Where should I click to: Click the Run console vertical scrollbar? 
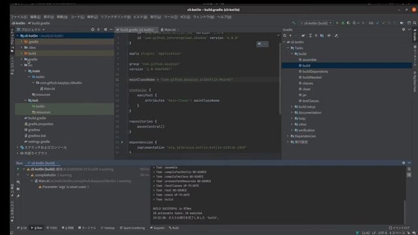pos(405,211)
